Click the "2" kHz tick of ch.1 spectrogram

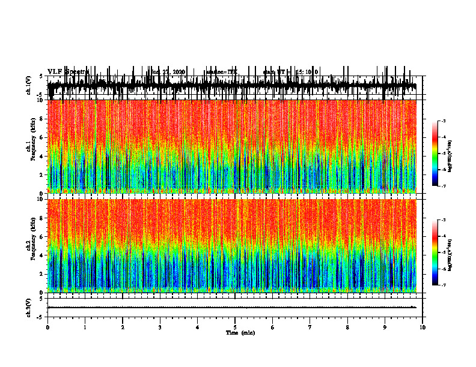click(x=42, y=175)
